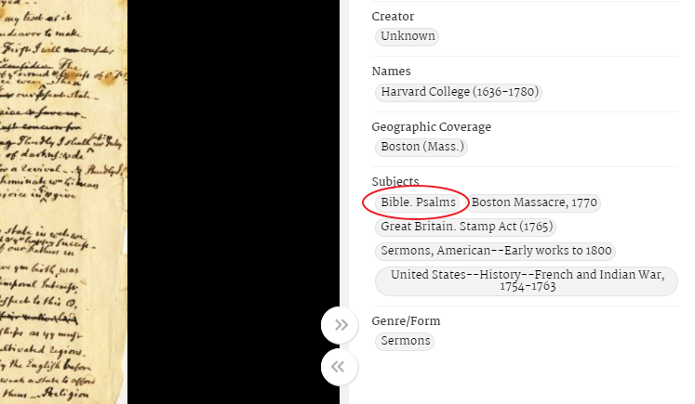Open the Harvard College (1636-1780) name tag

[x=460, y=92]
